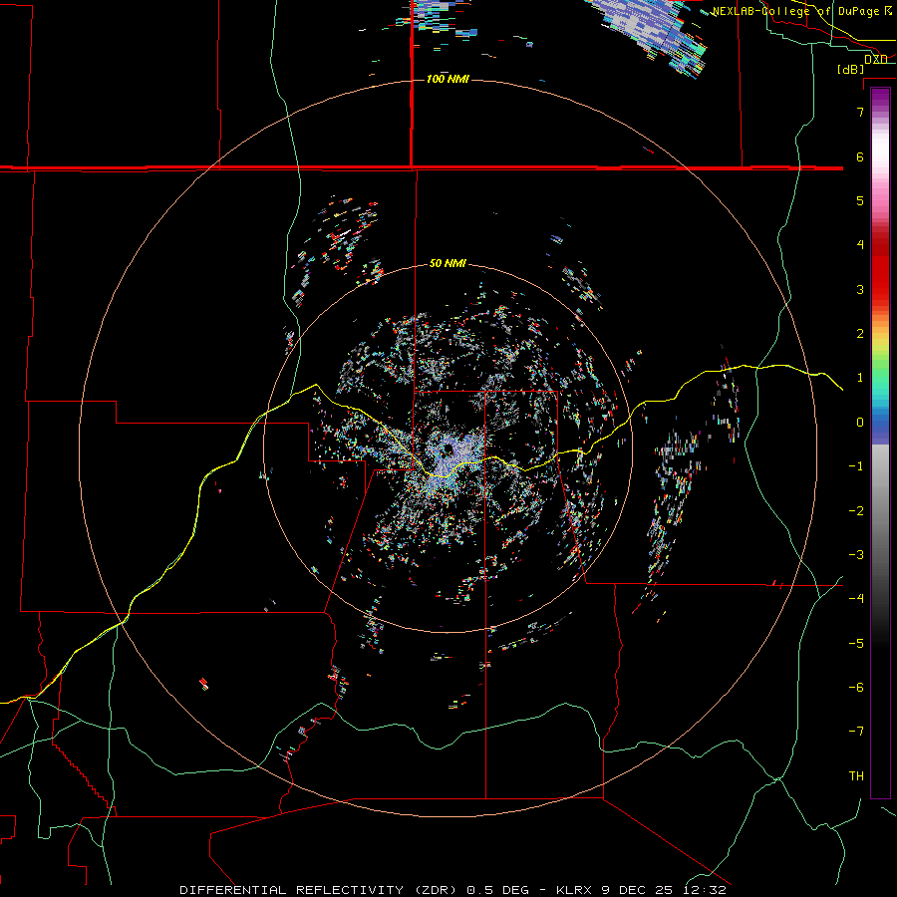Click the "[dB]" unit label above the scale
This screenshot has height=897, width=897.
tap(851, 69)
